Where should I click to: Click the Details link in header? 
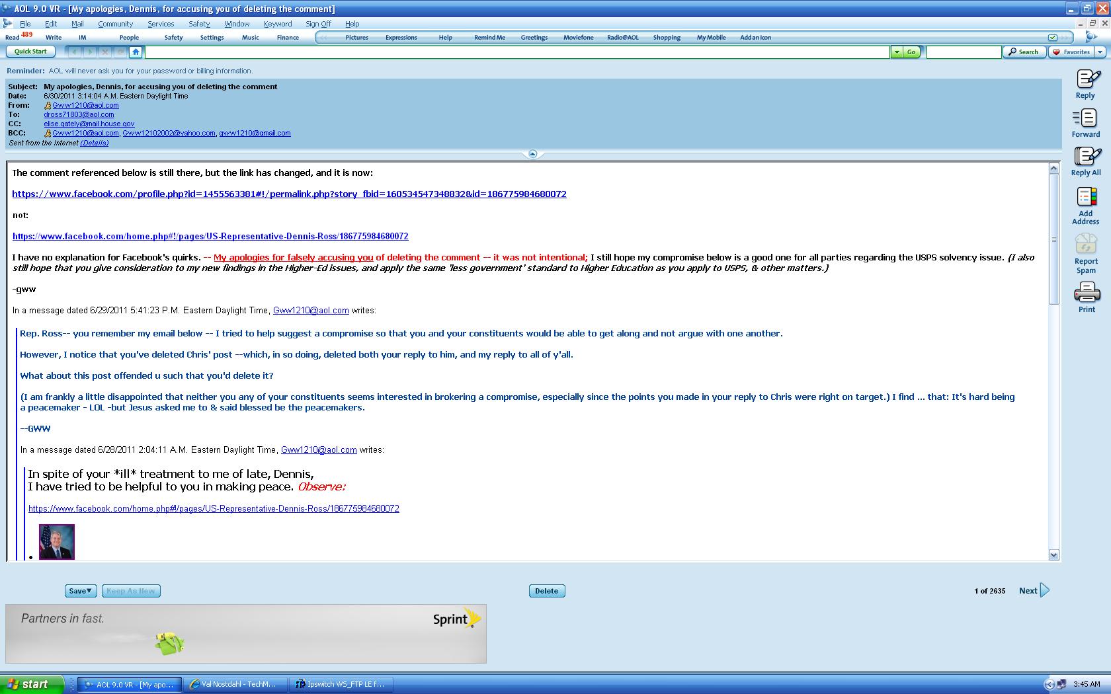tap(95, 143)
